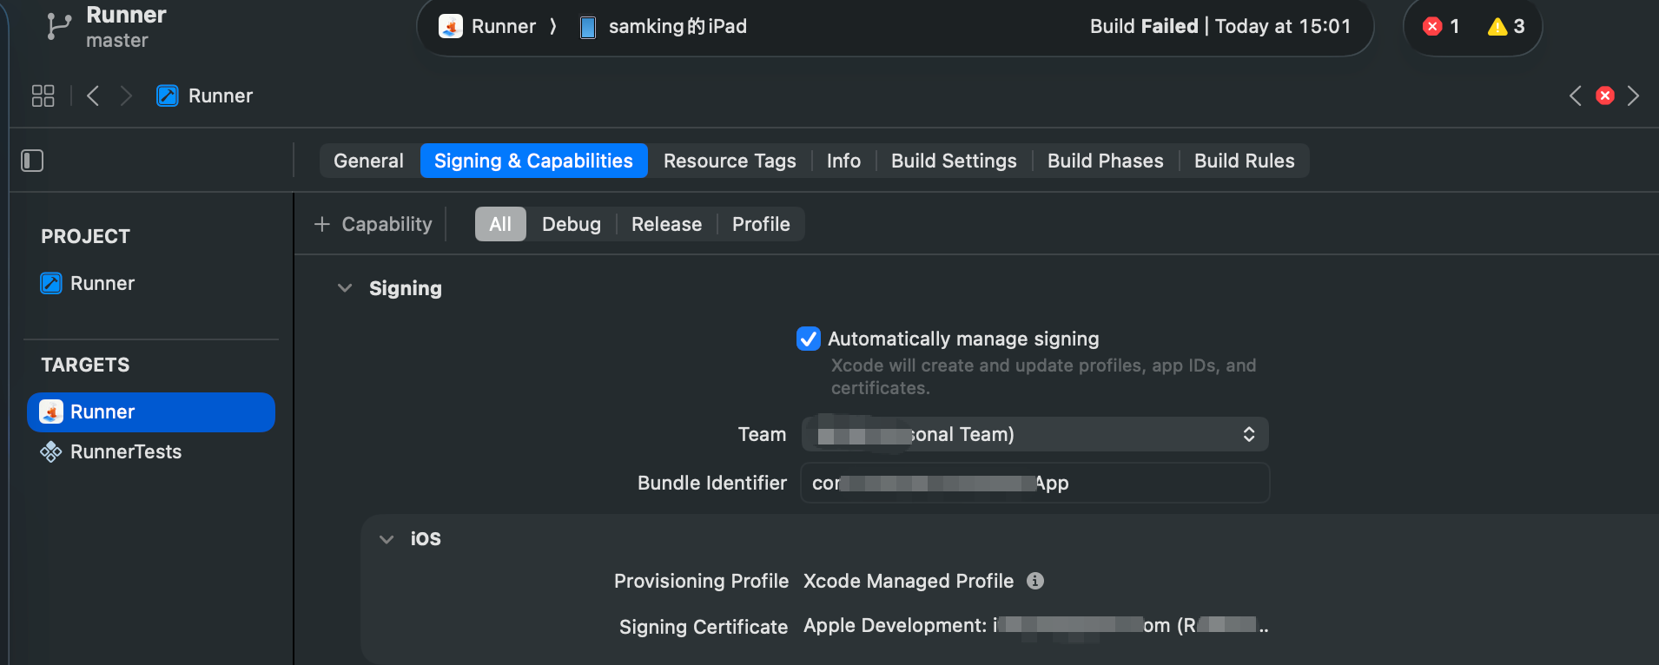Screen dimensions: 1659x665
Task: Click the red error count indicator
Action: point(1441,27)
